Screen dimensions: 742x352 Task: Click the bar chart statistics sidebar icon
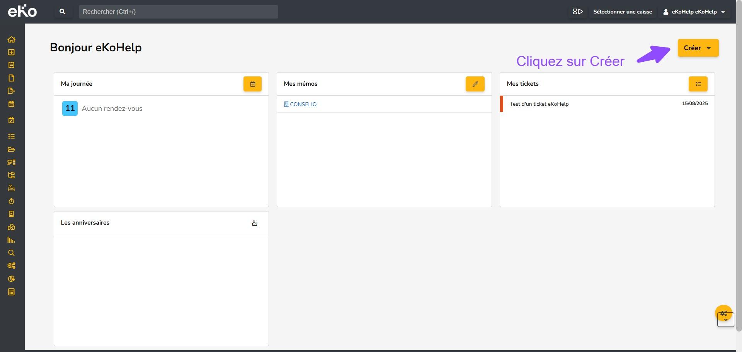[x=11, y=240]
